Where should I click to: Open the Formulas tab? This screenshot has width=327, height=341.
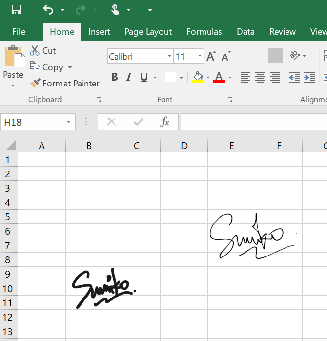pyautogui.click(x=204, y=32)
